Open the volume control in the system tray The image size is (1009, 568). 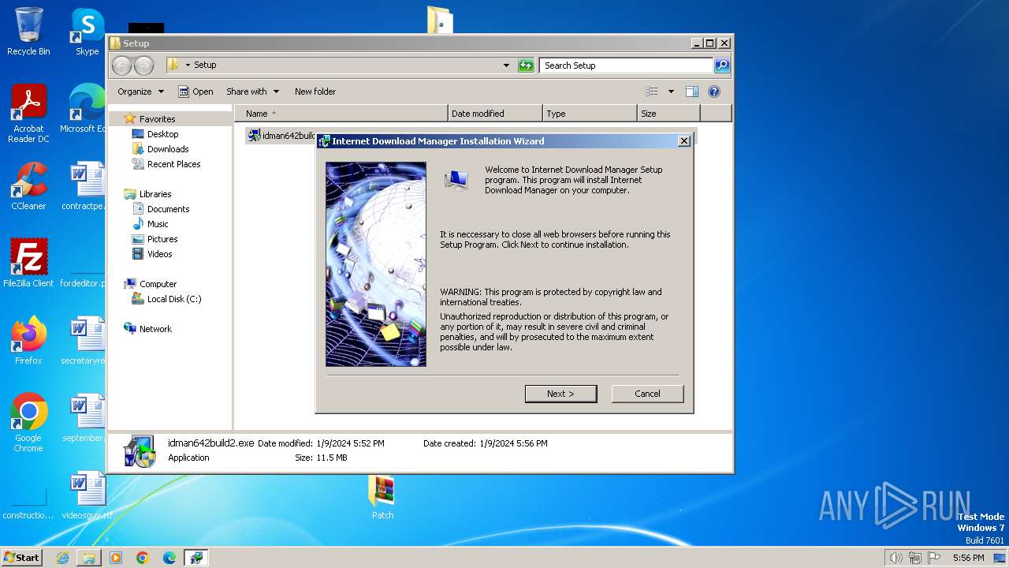pyautogui.click(x=895, y=558)
